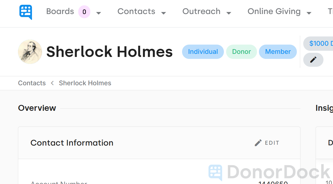Open Contacts from the top menu
Image resolution: width=333 pixels, height=184 pixels.
click(x=136, y=11)
